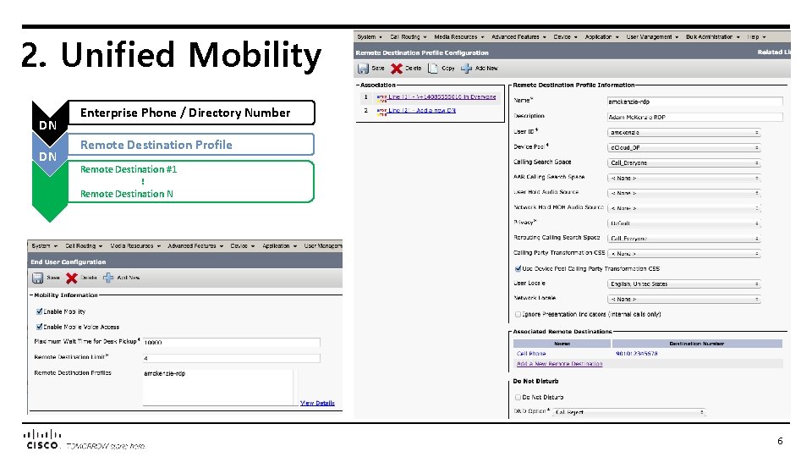Click the Add New plus icon in End User Configuration
The height and width of the screenshot is (457, 812).
tap(108, 278)
